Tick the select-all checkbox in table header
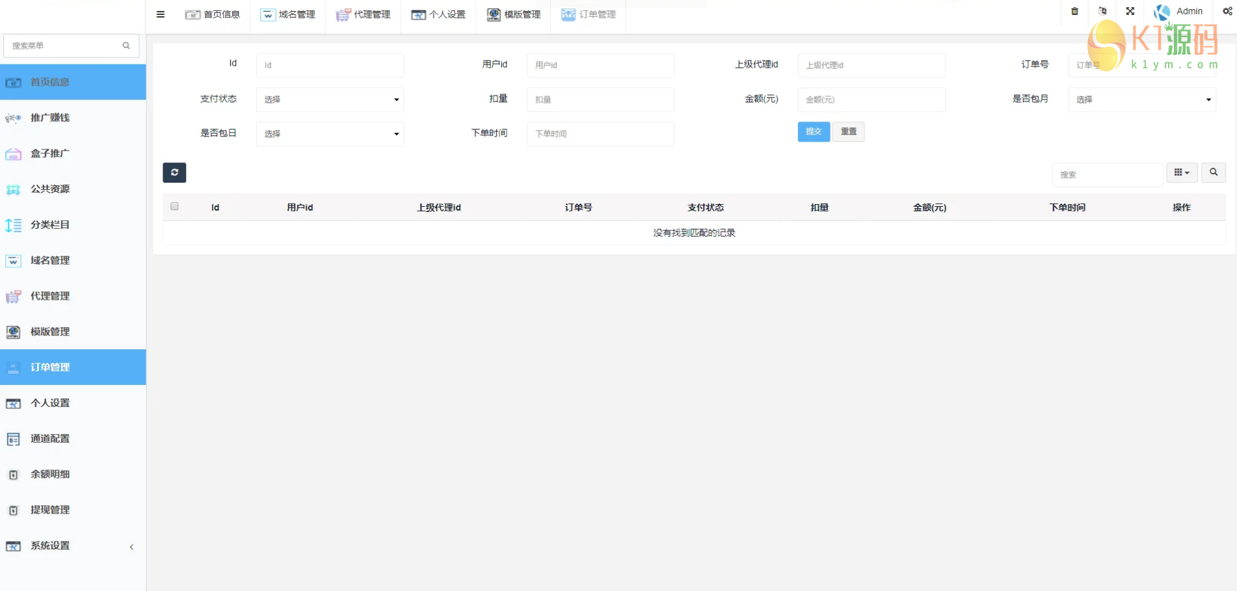Viewport: 1237px width, 591px height. point(174,206)
